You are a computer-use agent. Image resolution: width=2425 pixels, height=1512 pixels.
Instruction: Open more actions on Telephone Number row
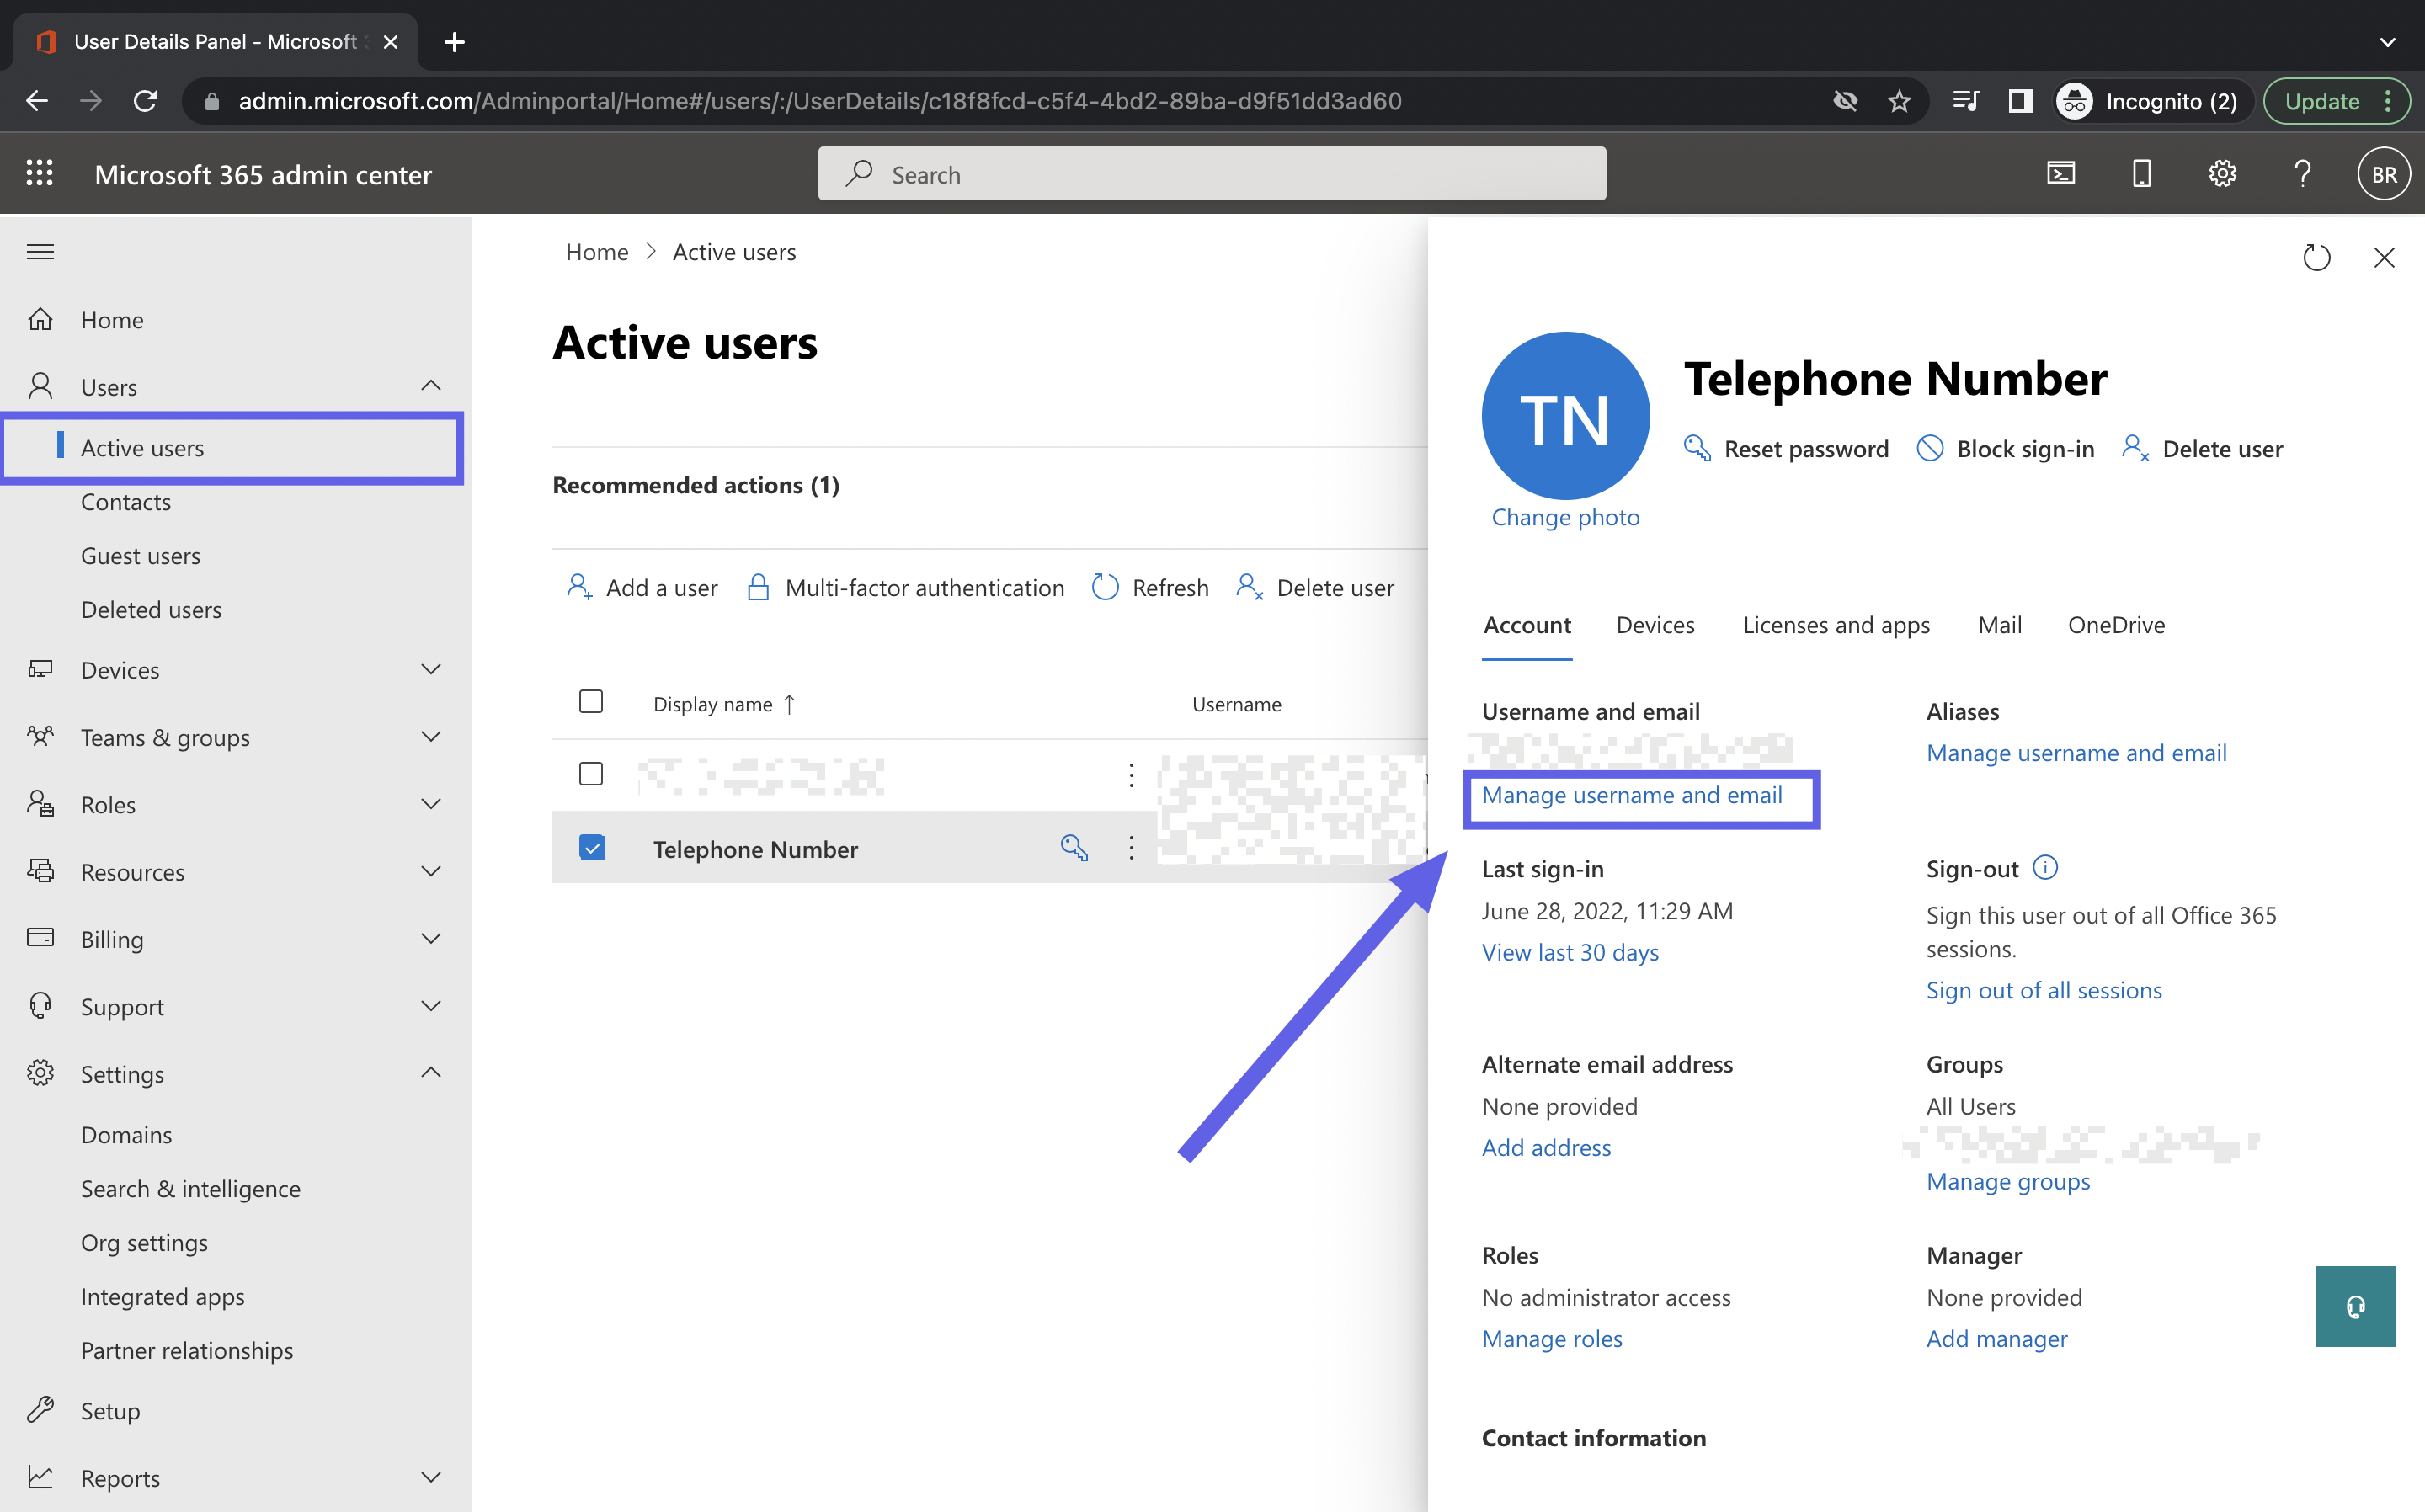[x=1131, y=848]
